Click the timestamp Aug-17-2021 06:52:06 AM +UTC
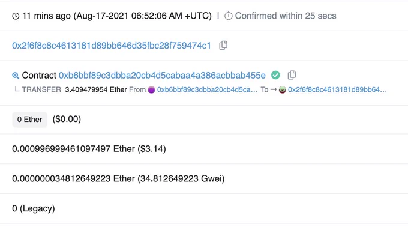Viewport: 408px width, 227px height. coord(143,16)
